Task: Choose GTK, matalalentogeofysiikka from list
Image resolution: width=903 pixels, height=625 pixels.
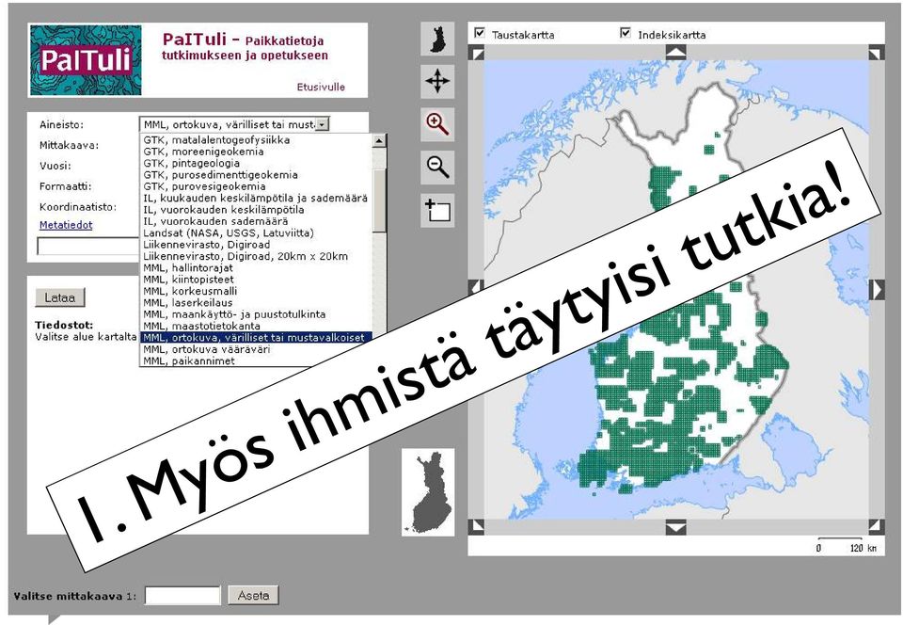Action: [x=256, y=140]
